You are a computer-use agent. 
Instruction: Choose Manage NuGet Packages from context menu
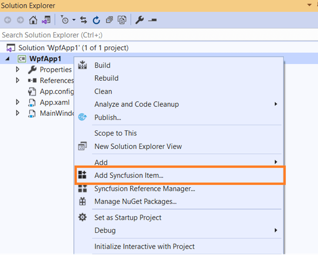pyautogui.click(x=135, y=201)
